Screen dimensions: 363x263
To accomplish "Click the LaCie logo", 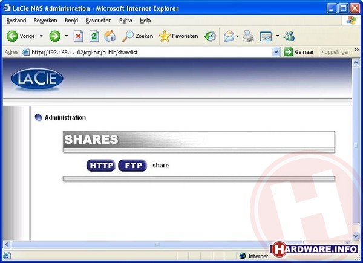I will coord(37,79).
